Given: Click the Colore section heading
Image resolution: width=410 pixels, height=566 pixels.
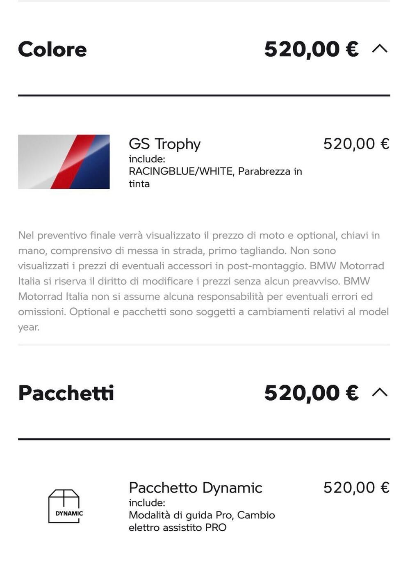Looking at the screenshot, I should pyautogui.click(x=52, y=49).
